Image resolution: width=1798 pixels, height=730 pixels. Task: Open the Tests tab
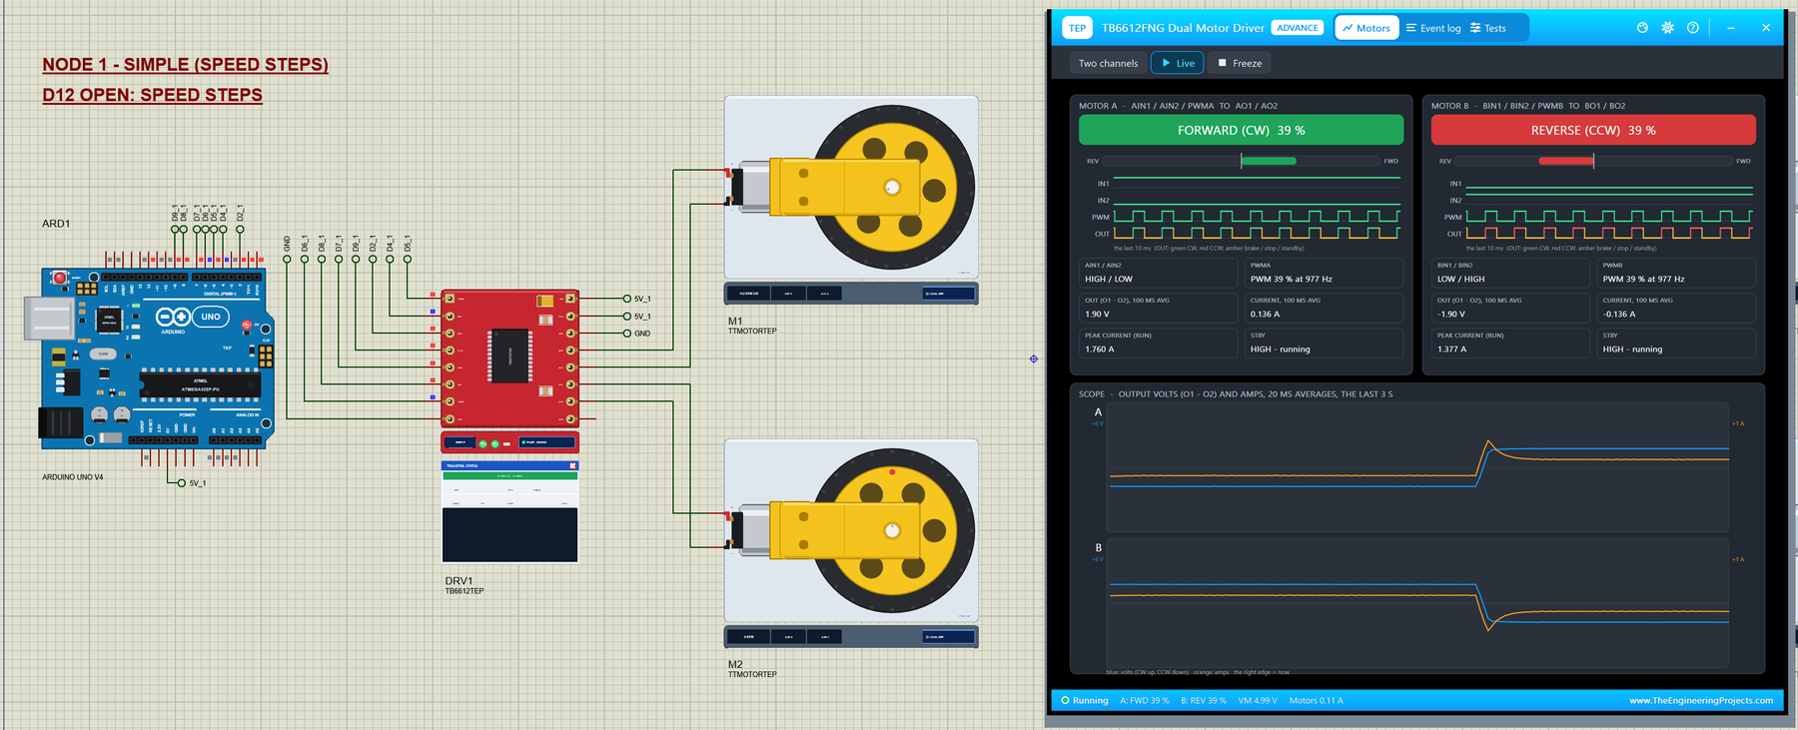click(x=1488, y=28)
